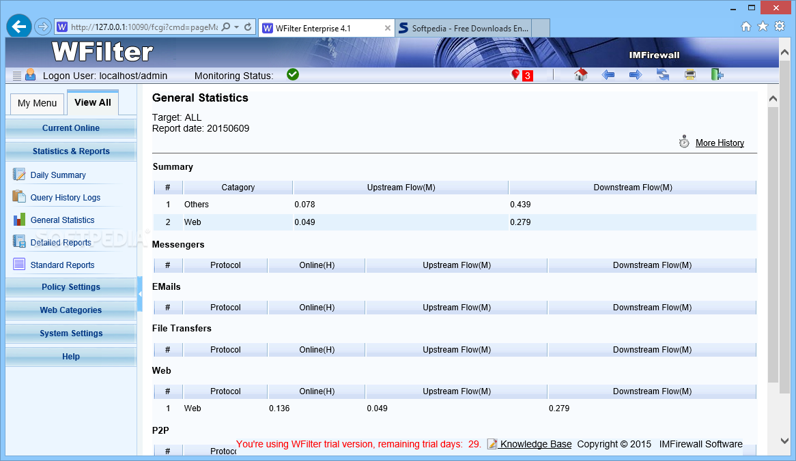Screen dimensions: 796x461
Task: Open the red alert notifications icon
Action: [x=515, y=75]
